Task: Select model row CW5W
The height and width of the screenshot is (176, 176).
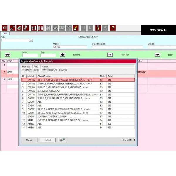Action: point(78,87)
